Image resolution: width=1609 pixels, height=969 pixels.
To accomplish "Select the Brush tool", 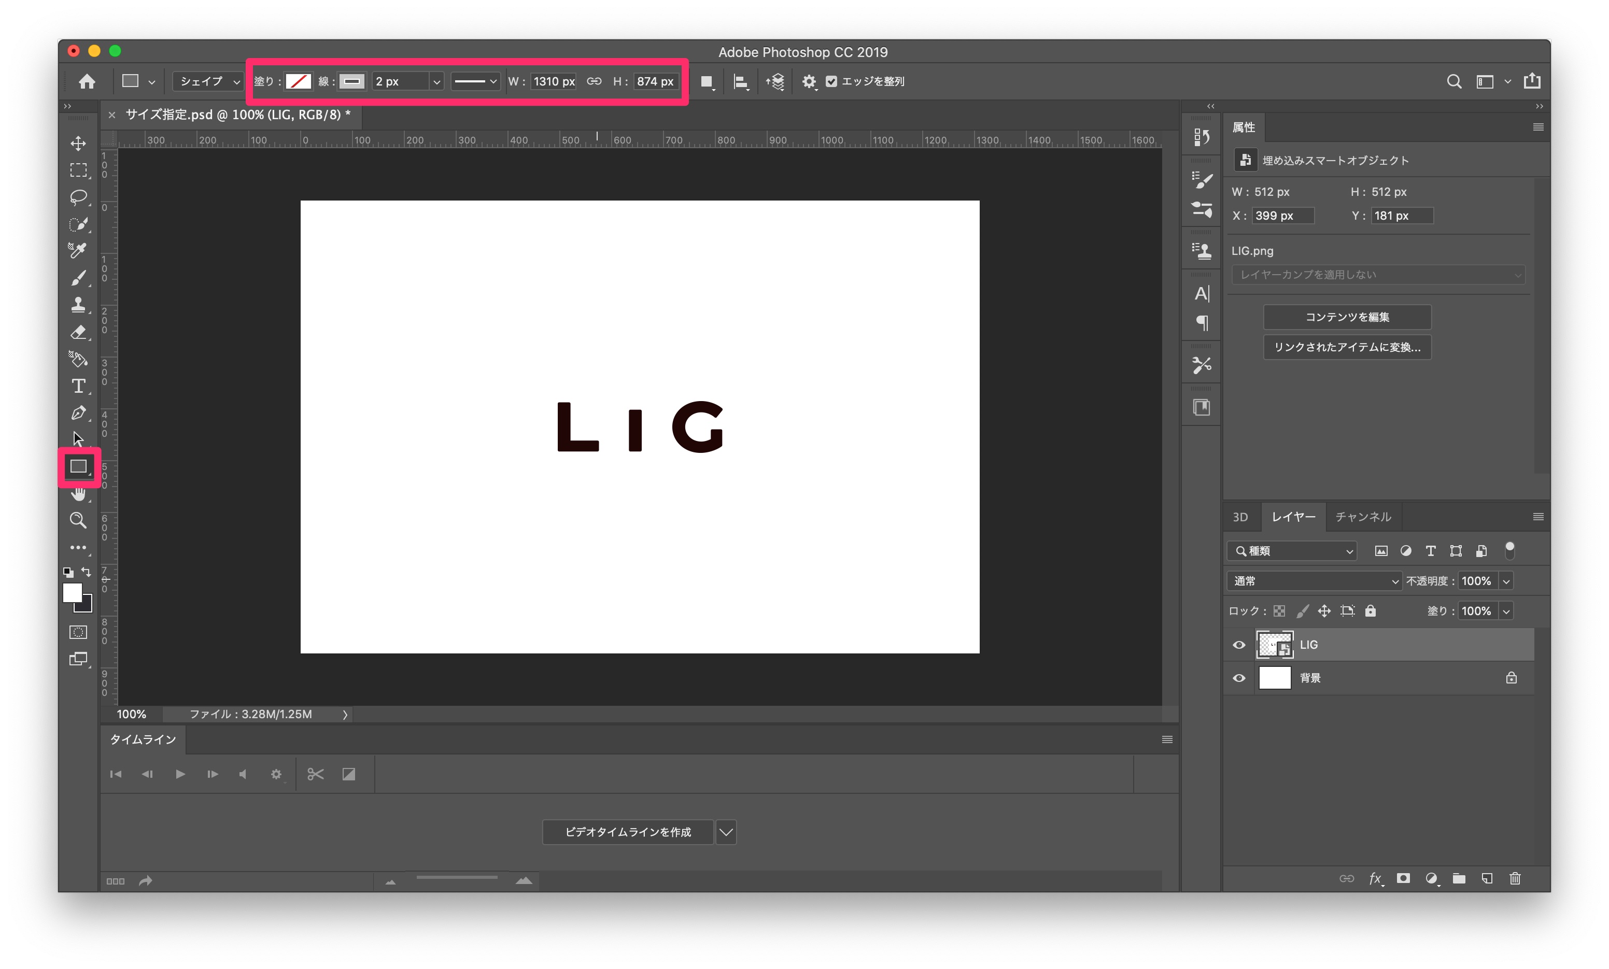I will [78, 278].
